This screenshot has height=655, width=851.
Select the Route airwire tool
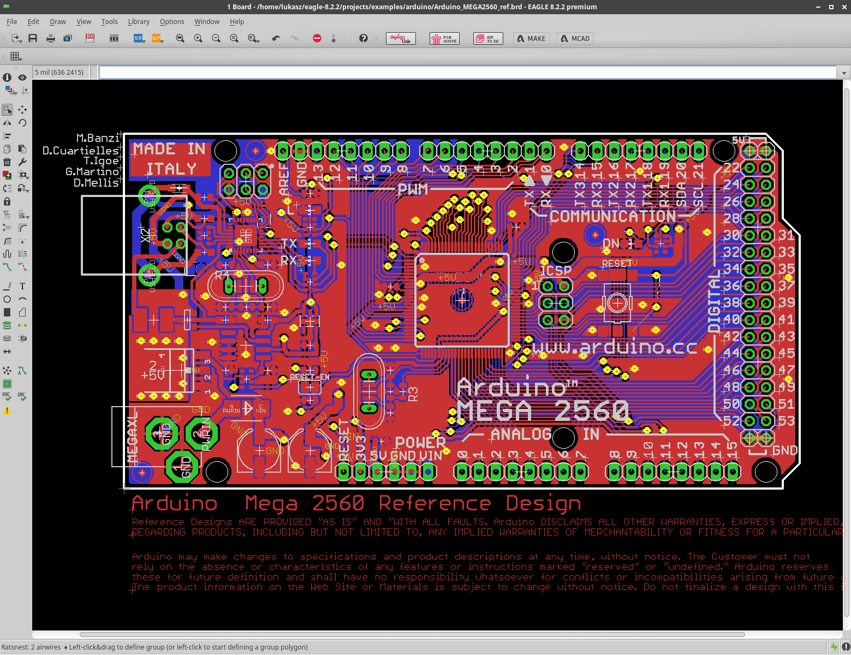pyautogui.click(x=8, y=267)
